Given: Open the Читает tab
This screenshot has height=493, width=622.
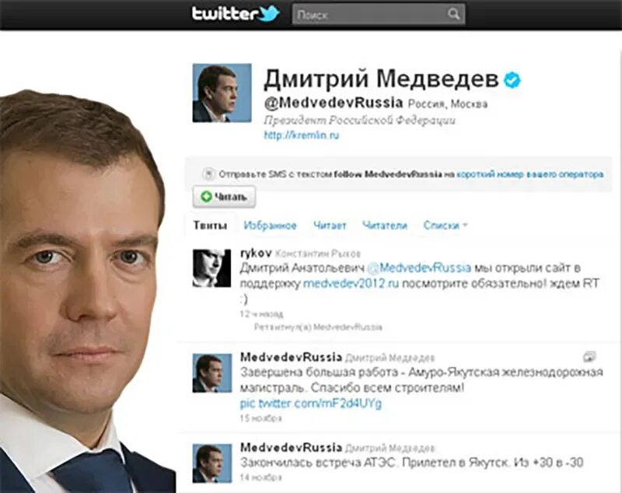Looking at the screenshot, I should click(x=330, y=226).
